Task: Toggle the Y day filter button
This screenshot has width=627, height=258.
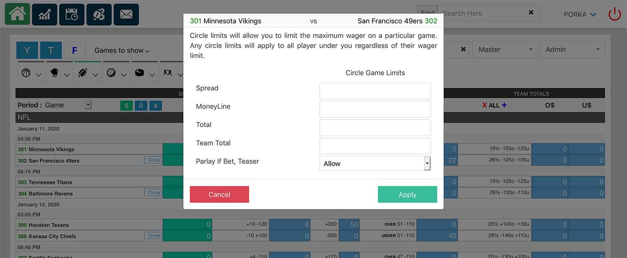Action: point(27,50)
